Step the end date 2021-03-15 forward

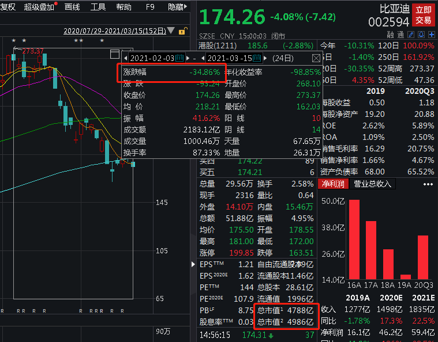coord(265,58)
